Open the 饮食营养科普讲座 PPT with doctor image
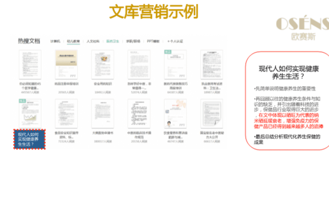This screenshot has width=329, height=207. (175, 113)
